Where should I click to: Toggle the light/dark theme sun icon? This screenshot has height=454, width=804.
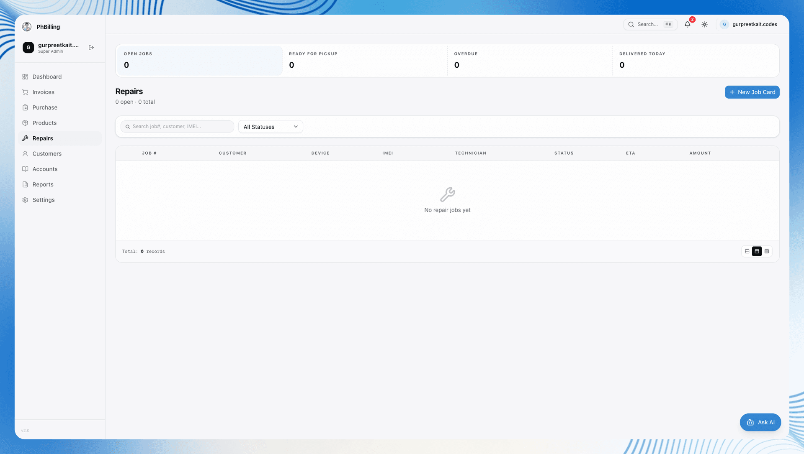pyautogui.click(x=705, y=24)
